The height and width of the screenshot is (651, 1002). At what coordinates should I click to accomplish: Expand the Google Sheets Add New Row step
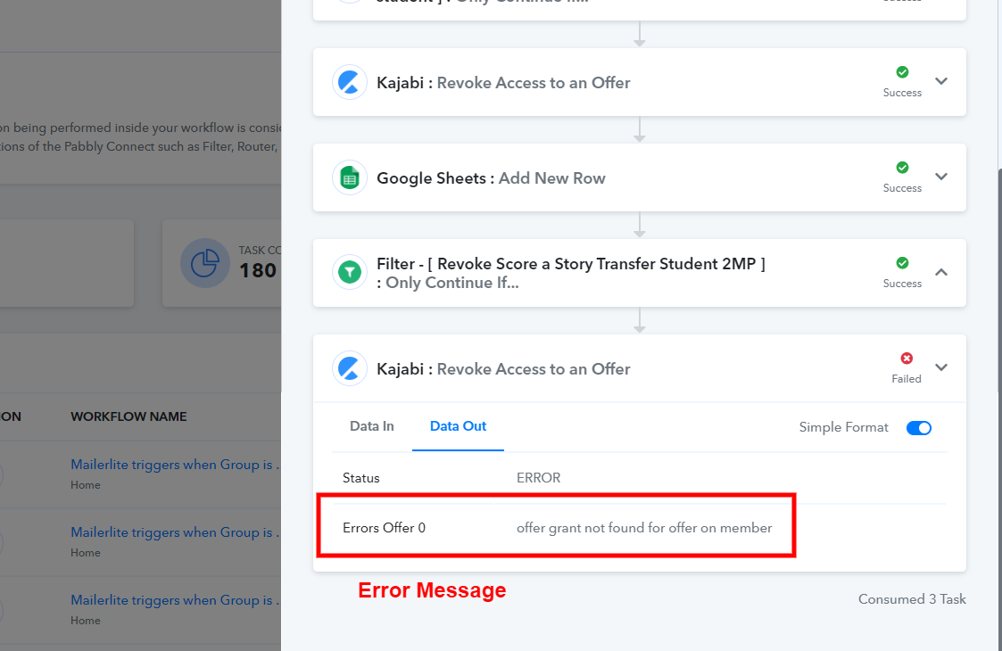pos(941,177)
